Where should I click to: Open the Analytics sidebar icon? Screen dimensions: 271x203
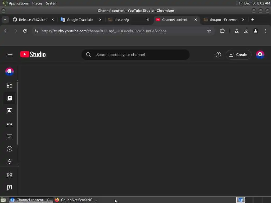click(x=10, y=111)
